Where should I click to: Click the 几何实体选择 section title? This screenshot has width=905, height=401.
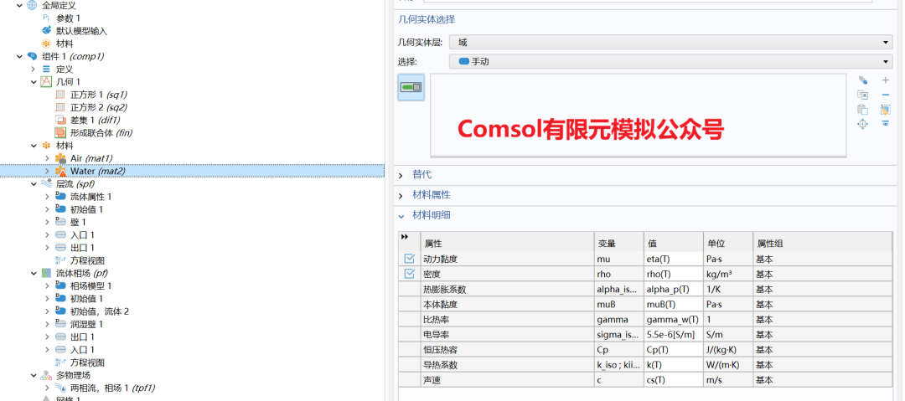(x=427, y=19)
